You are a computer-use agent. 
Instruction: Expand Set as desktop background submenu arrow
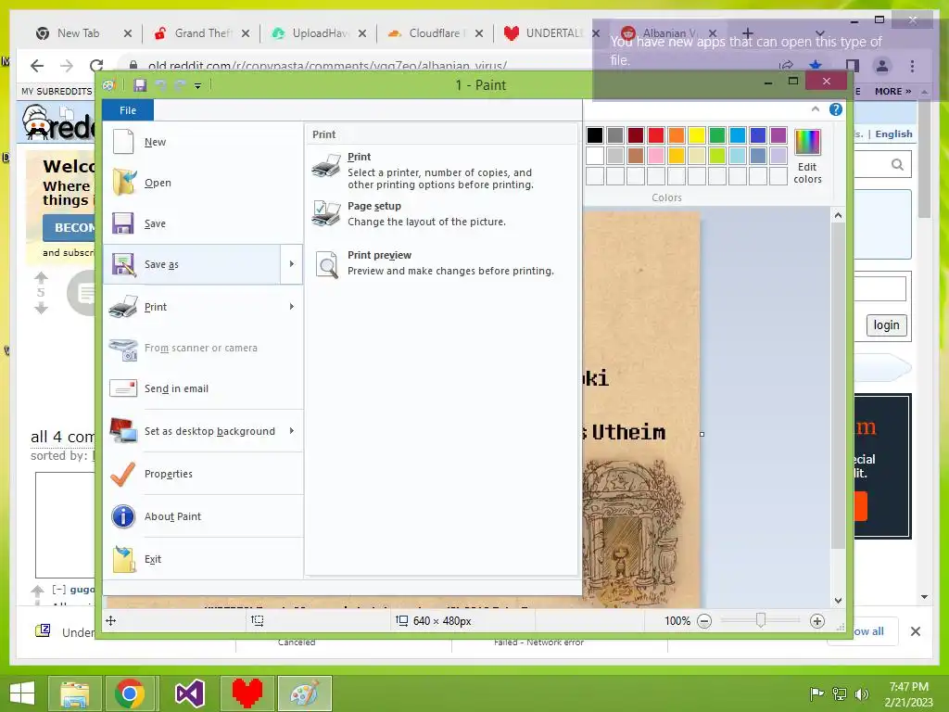[x=292, y=431]
